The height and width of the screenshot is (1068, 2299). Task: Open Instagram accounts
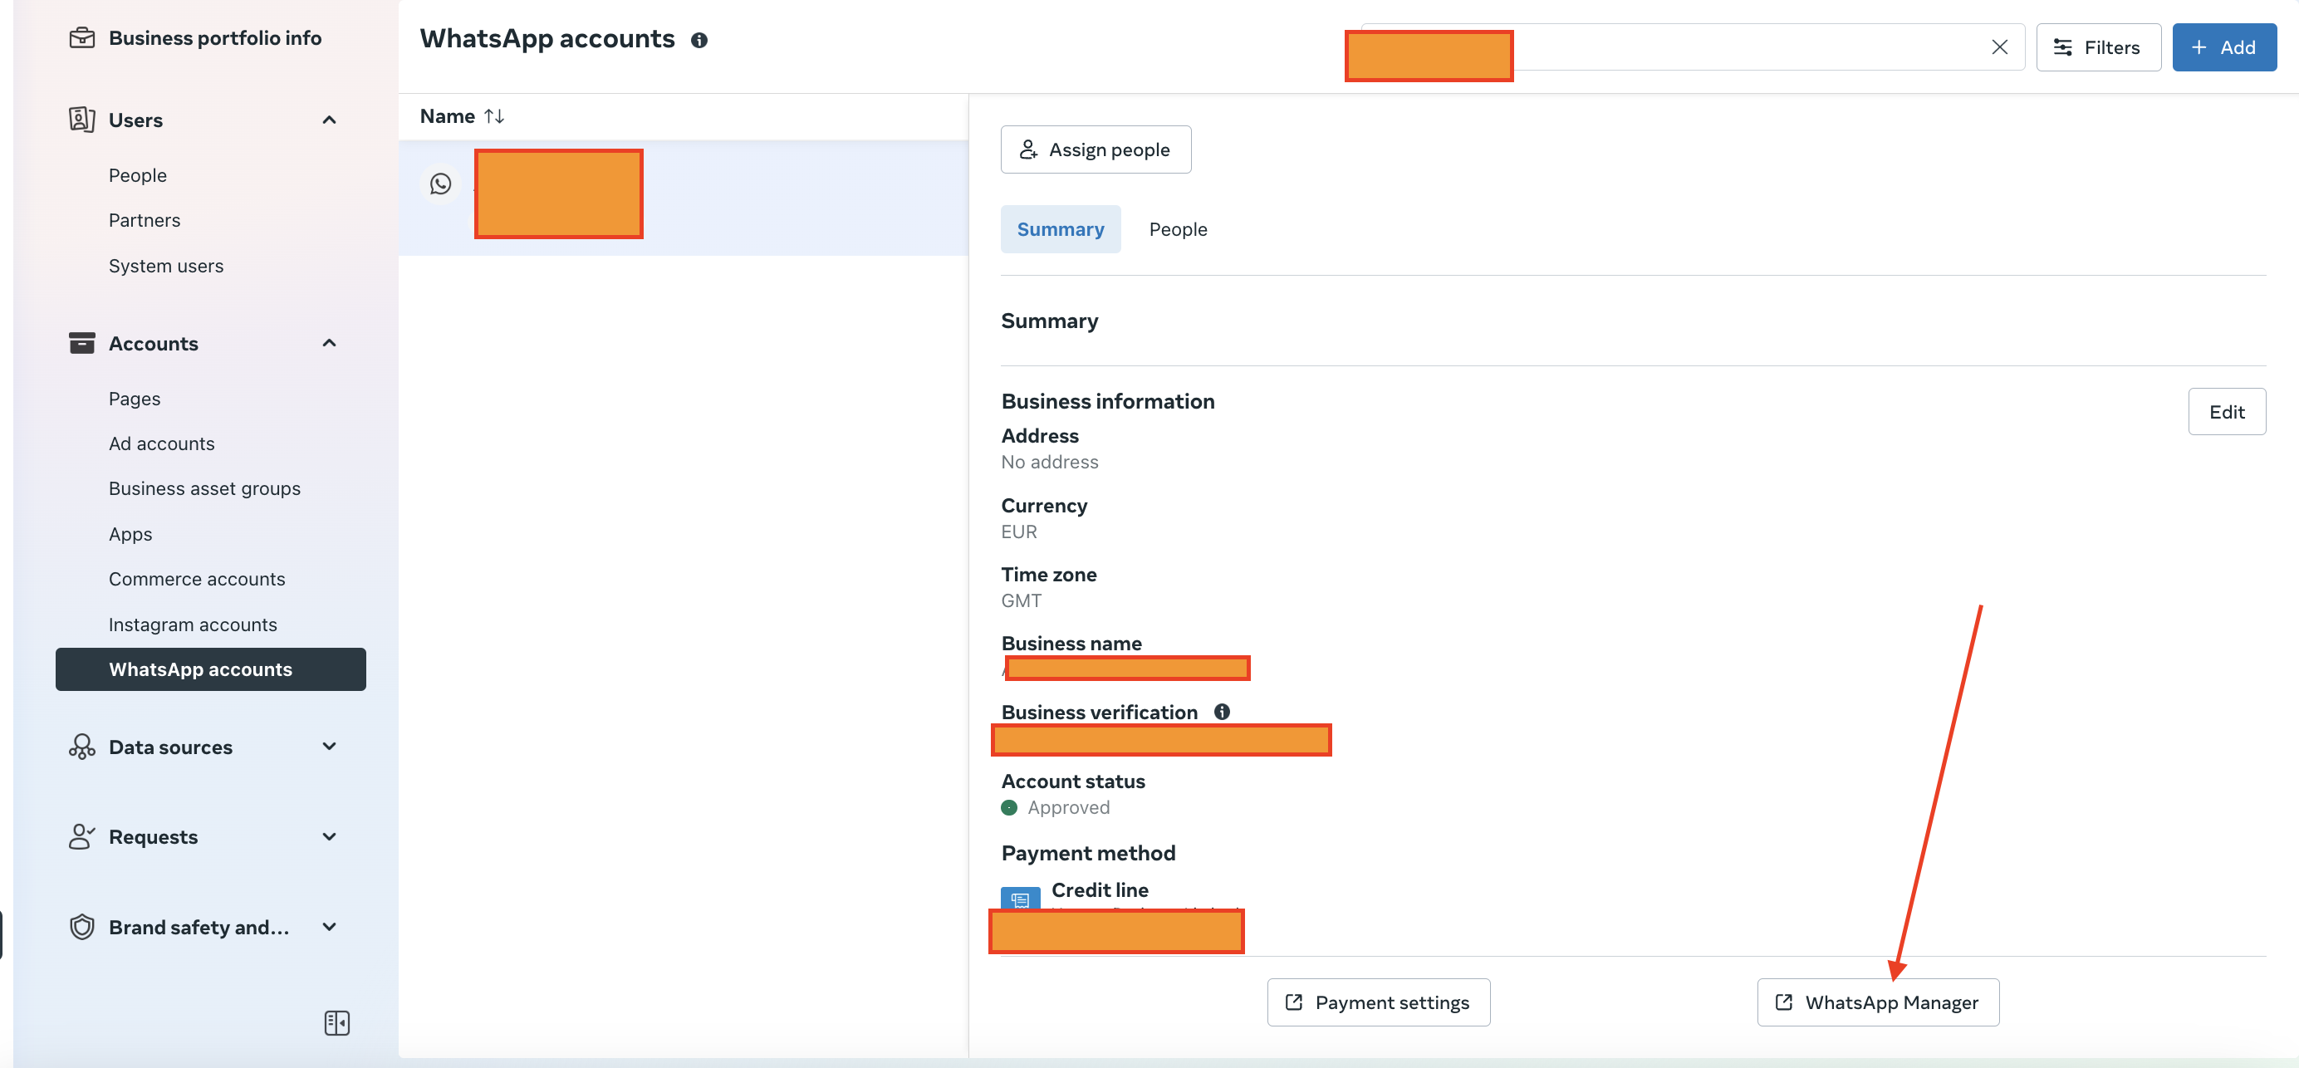[x=193, y=625]
